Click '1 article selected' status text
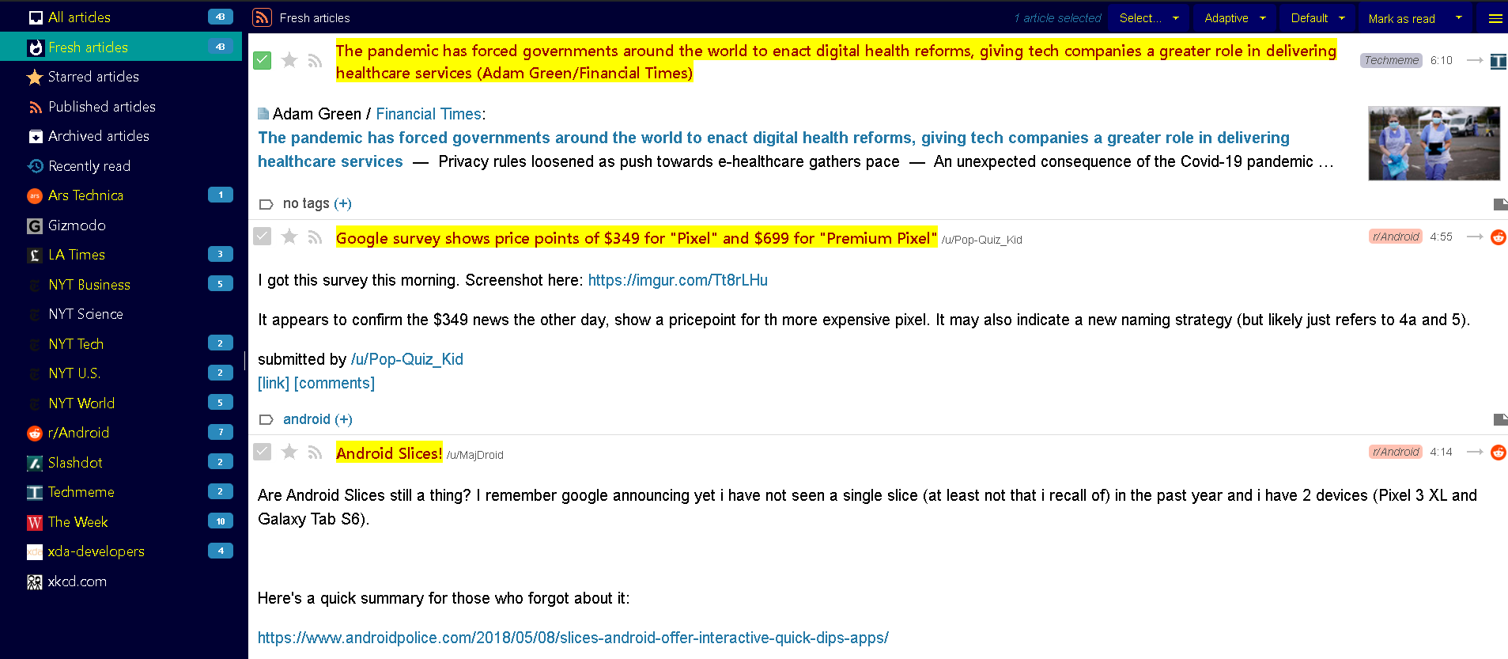This screenshot has height=659, width=1508. coord(1057,18)
